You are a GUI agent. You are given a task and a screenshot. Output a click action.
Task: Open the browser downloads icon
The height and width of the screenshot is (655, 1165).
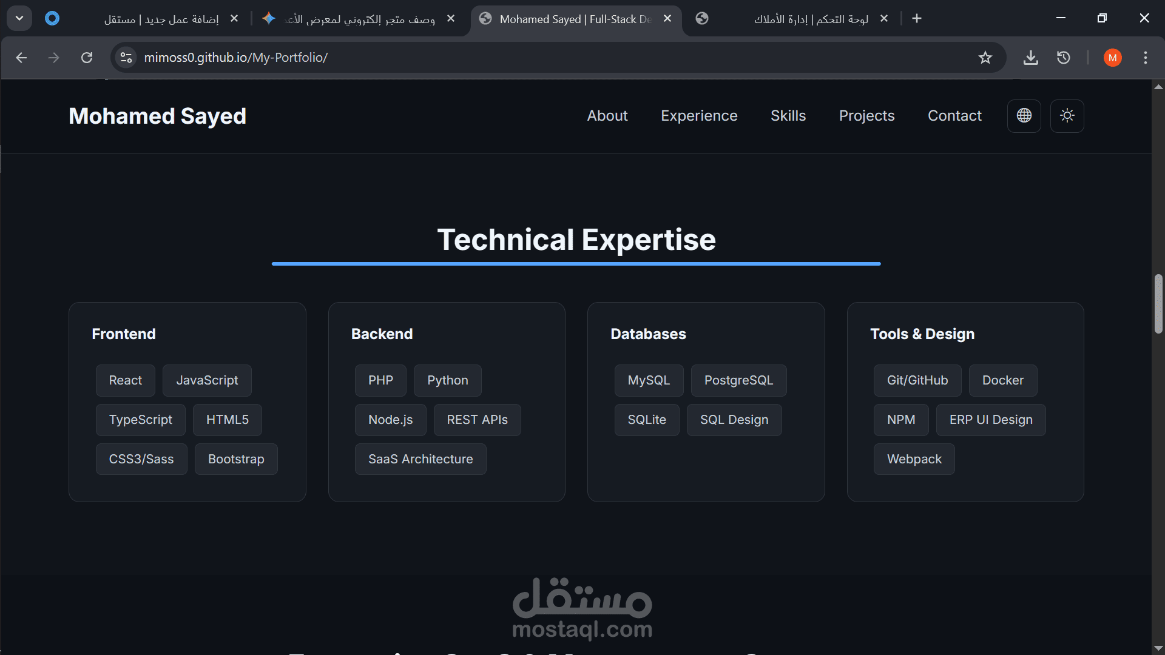point(1030,58)
